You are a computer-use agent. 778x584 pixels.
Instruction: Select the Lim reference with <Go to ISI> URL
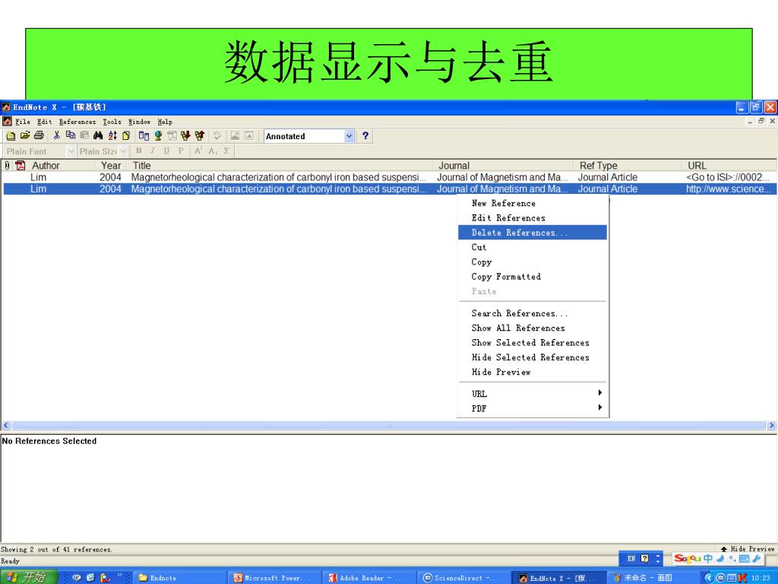pyautogui.click(x=390, y=177)
